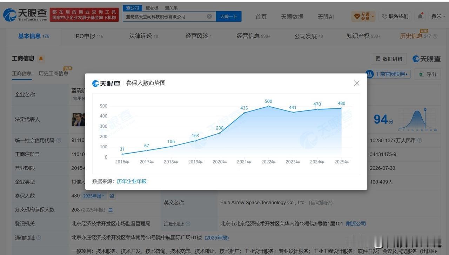Click the red banner 都在用的商业查询工具

tap(84, 15)
